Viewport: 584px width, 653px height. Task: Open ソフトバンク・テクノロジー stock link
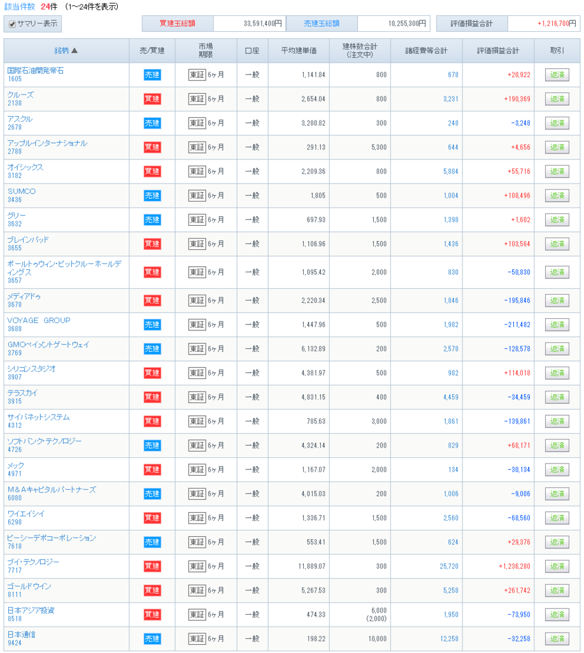point(44,441)
